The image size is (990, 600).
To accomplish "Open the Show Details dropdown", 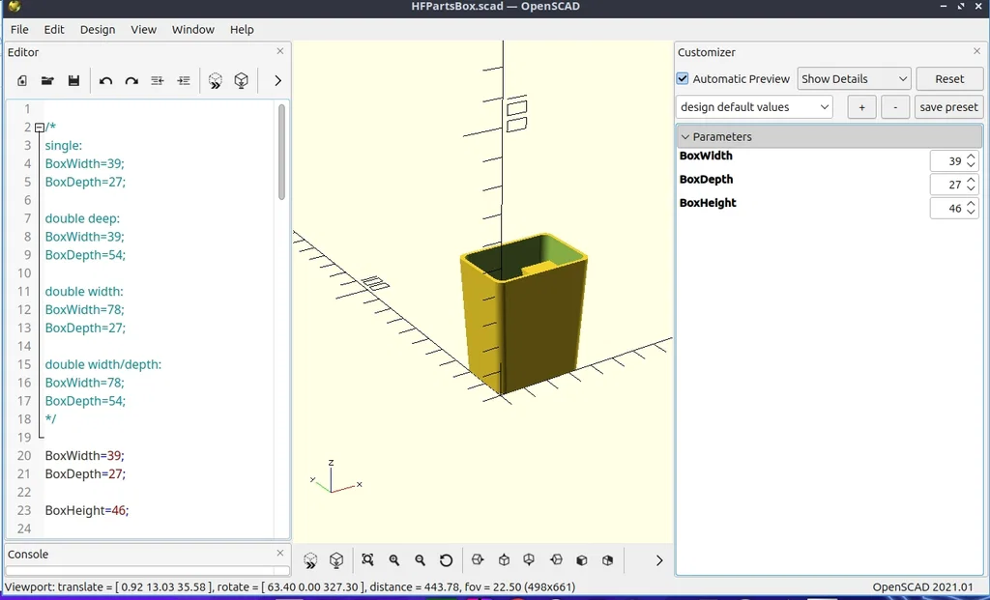I will tap(854, 79).
